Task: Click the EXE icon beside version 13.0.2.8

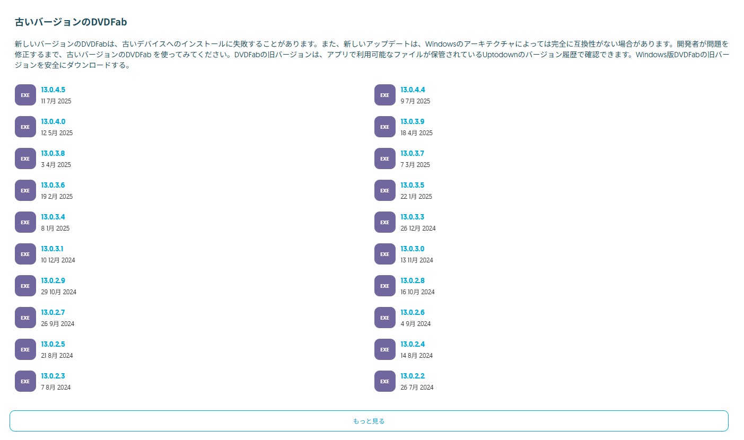Action: click(385, 286)
